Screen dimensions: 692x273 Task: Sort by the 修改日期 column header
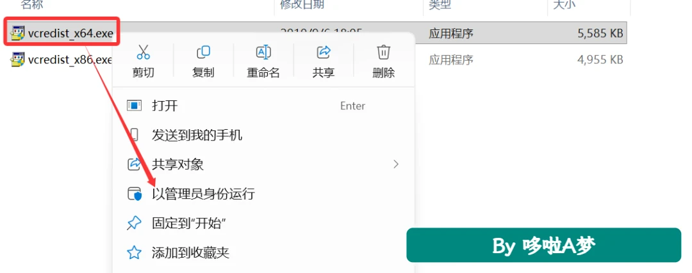click(x=302, y=5)
